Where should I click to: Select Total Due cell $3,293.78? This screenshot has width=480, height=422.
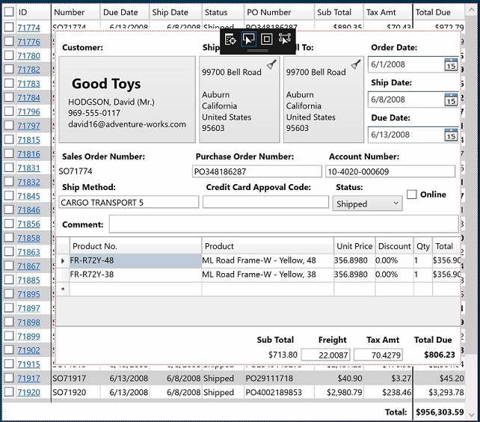click(x=439, y=392)
